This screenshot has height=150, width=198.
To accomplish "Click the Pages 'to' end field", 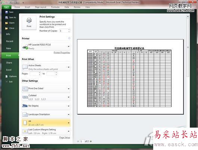I will 51,74.
